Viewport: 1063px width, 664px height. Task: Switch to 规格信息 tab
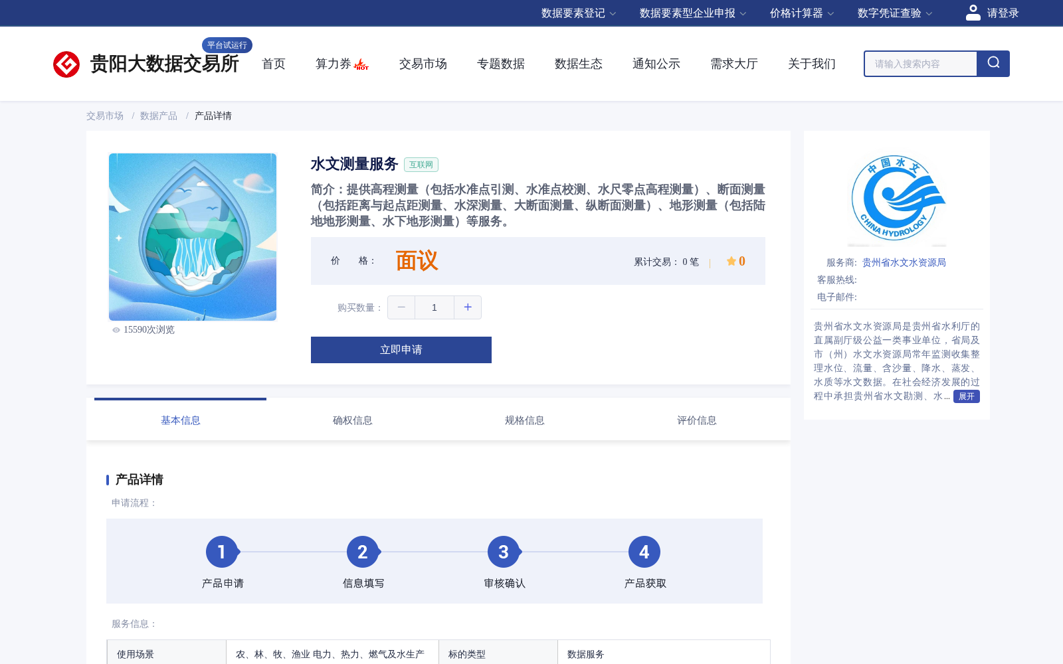point(525,420)
